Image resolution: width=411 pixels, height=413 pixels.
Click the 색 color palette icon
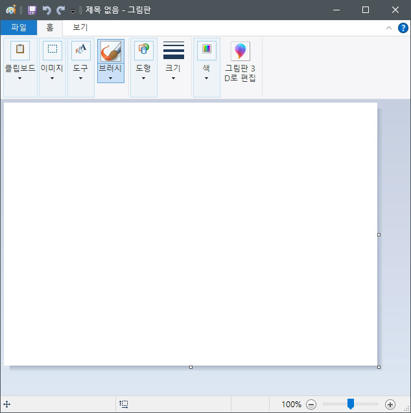(207, 50)
